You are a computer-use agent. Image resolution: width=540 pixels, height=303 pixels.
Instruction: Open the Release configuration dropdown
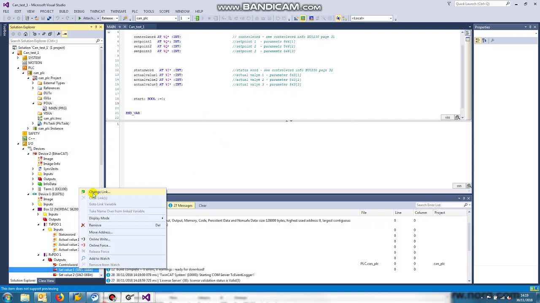117,19
